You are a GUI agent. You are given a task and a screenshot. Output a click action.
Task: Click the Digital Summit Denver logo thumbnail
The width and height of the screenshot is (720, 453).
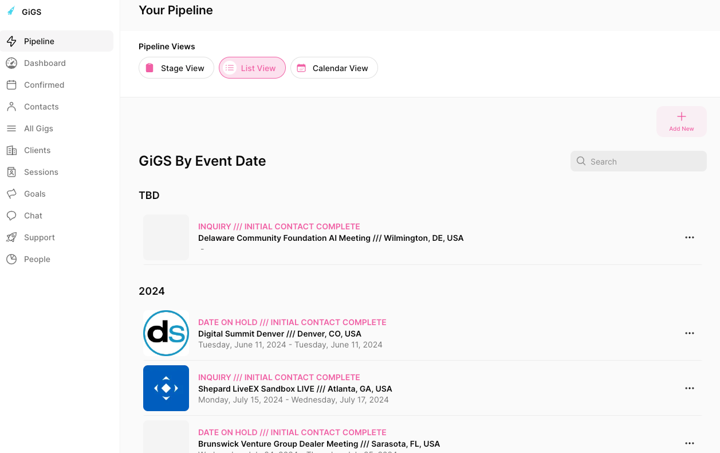pyautogui.click(x=166, y=333)
